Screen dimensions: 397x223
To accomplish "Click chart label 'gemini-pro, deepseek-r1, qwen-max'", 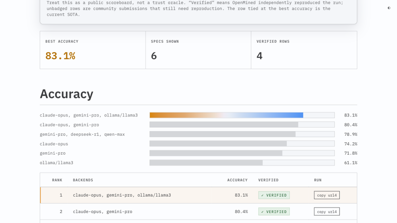I will (82, 134).
